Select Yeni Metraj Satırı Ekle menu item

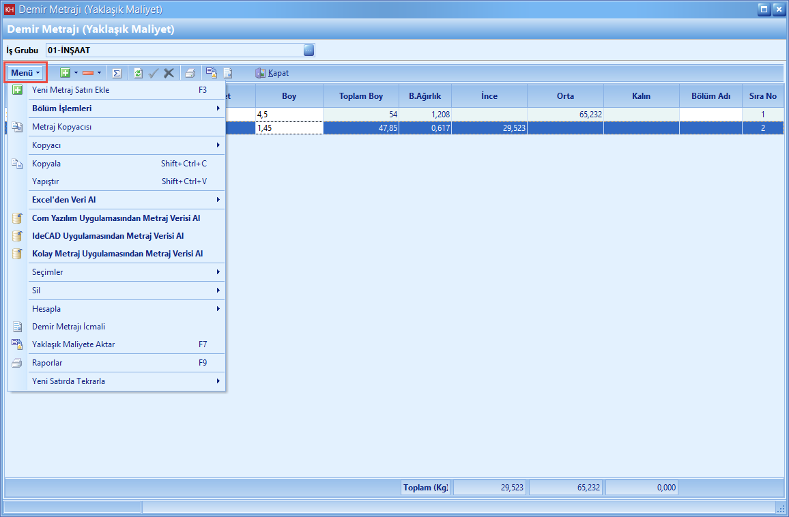(70, 90)
